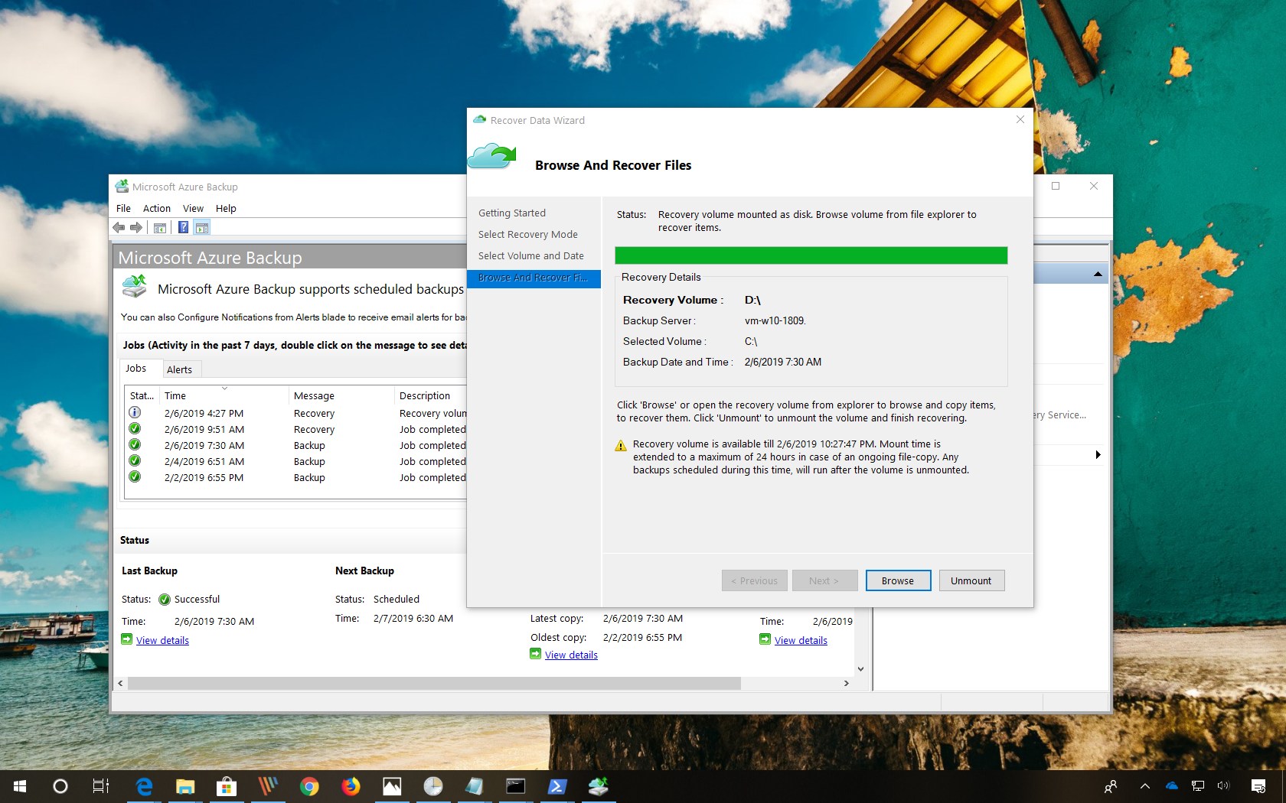Open Google Chrome from the taskbar
The height and width of the screenshot is (803, 1286).
309,786
